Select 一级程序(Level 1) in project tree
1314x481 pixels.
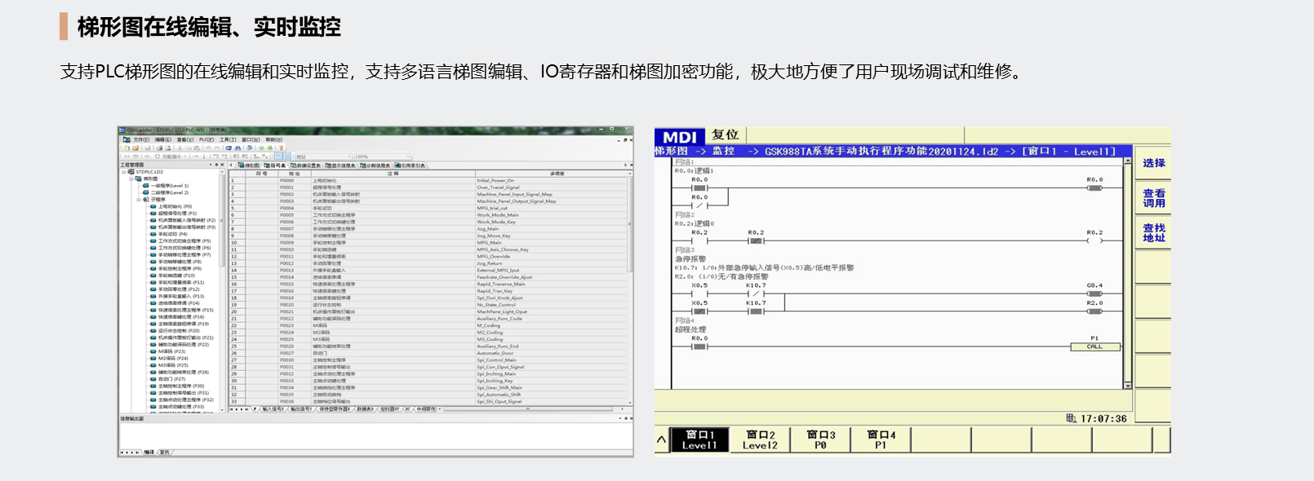[169, 186]
